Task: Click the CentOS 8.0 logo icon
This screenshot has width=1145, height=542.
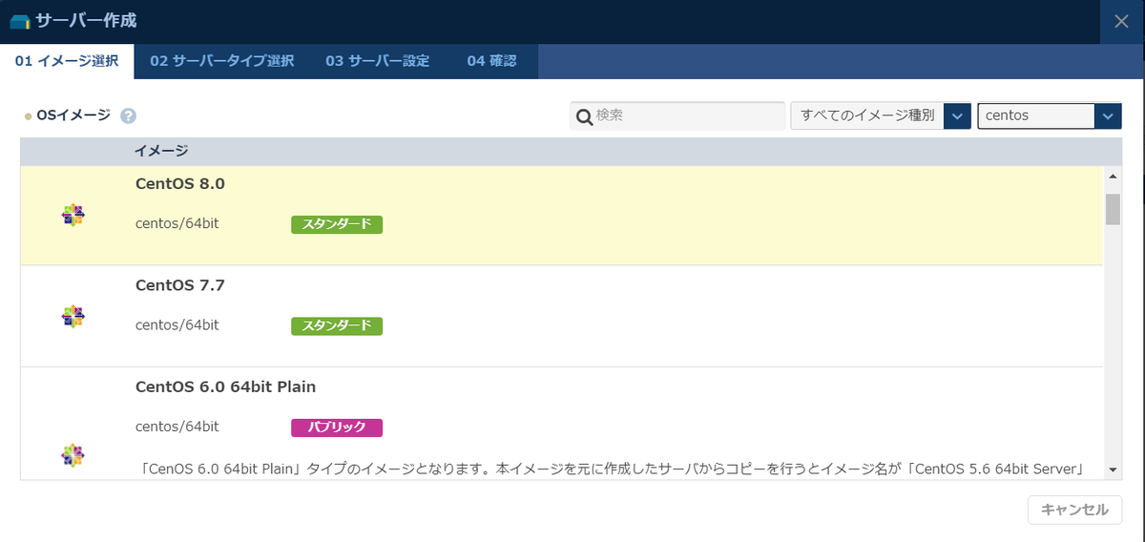Action: click(x=73, y=215)
